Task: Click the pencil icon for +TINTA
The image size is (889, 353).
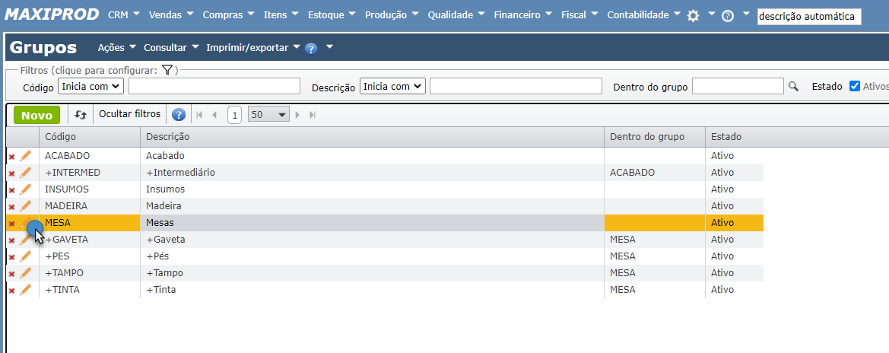Action: (26, 290)
